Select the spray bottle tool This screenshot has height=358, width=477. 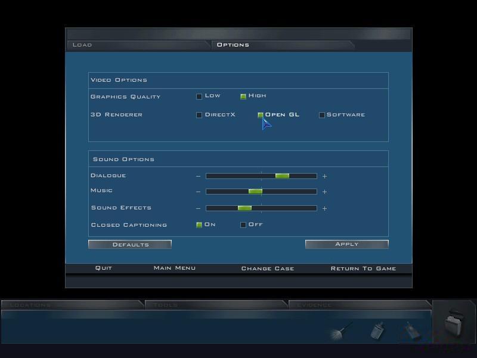[x=377, y=331]
